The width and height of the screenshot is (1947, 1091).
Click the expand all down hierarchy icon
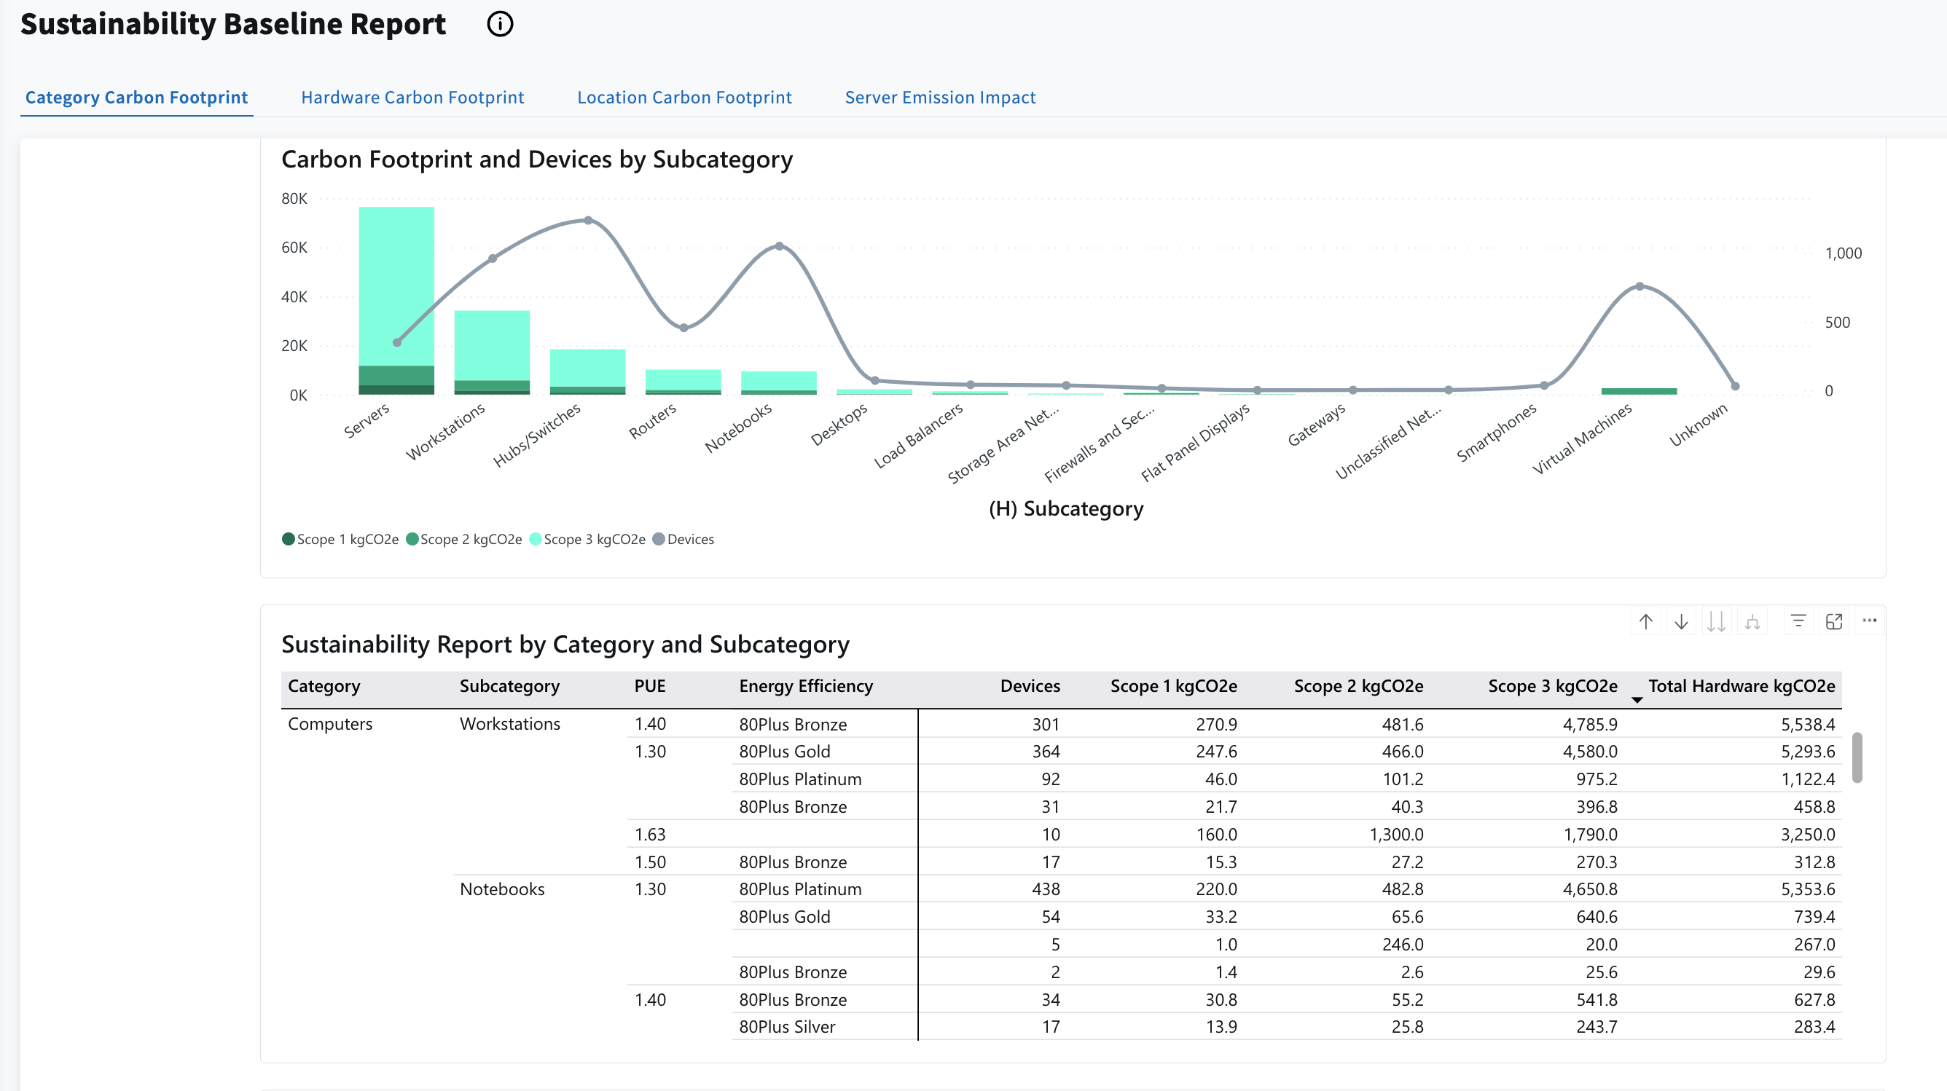tap(1752, 621)
